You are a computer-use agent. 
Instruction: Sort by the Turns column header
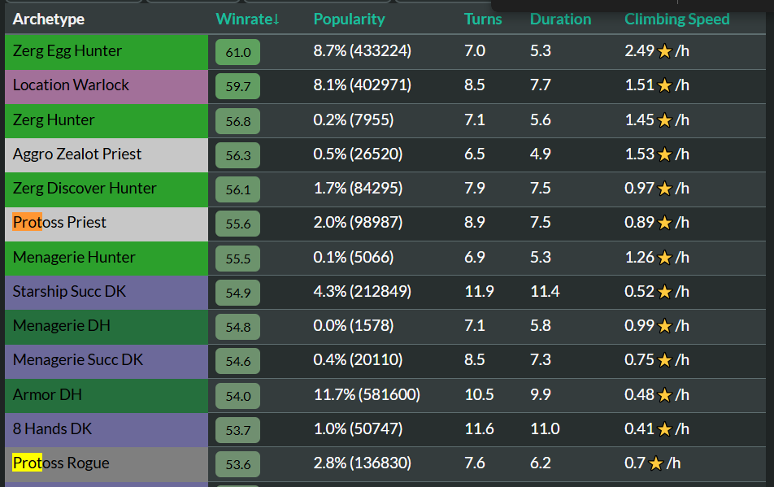[483, 20]
